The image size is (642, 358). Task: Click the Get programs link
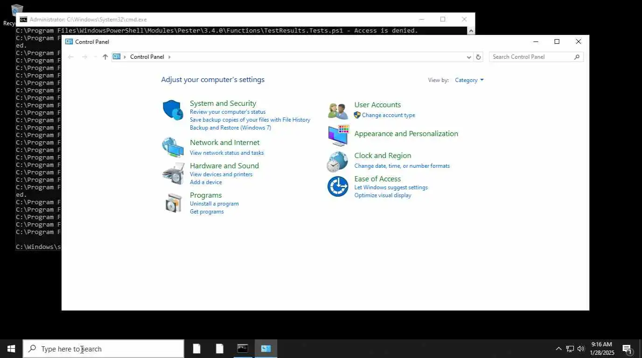[207, 212]
